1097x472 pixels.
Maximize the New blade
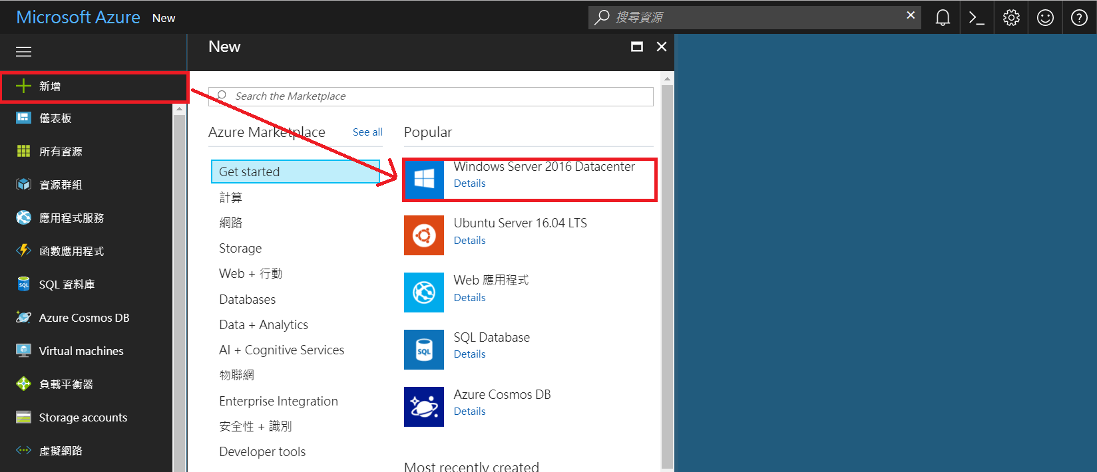point(637,47)
